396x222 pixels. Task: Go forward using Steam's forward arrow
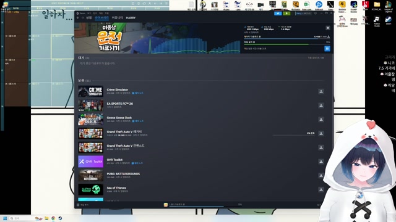[82, 18]
